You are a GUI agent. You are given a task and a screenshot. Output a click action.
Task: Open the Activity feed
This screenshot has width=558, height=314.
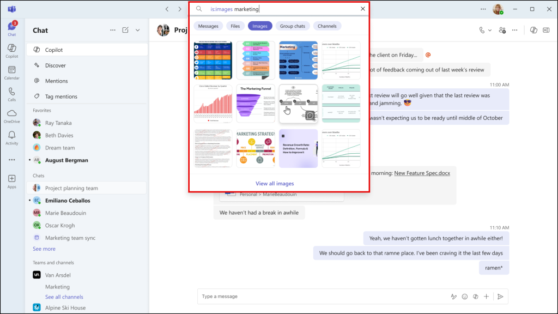[11, 137]
